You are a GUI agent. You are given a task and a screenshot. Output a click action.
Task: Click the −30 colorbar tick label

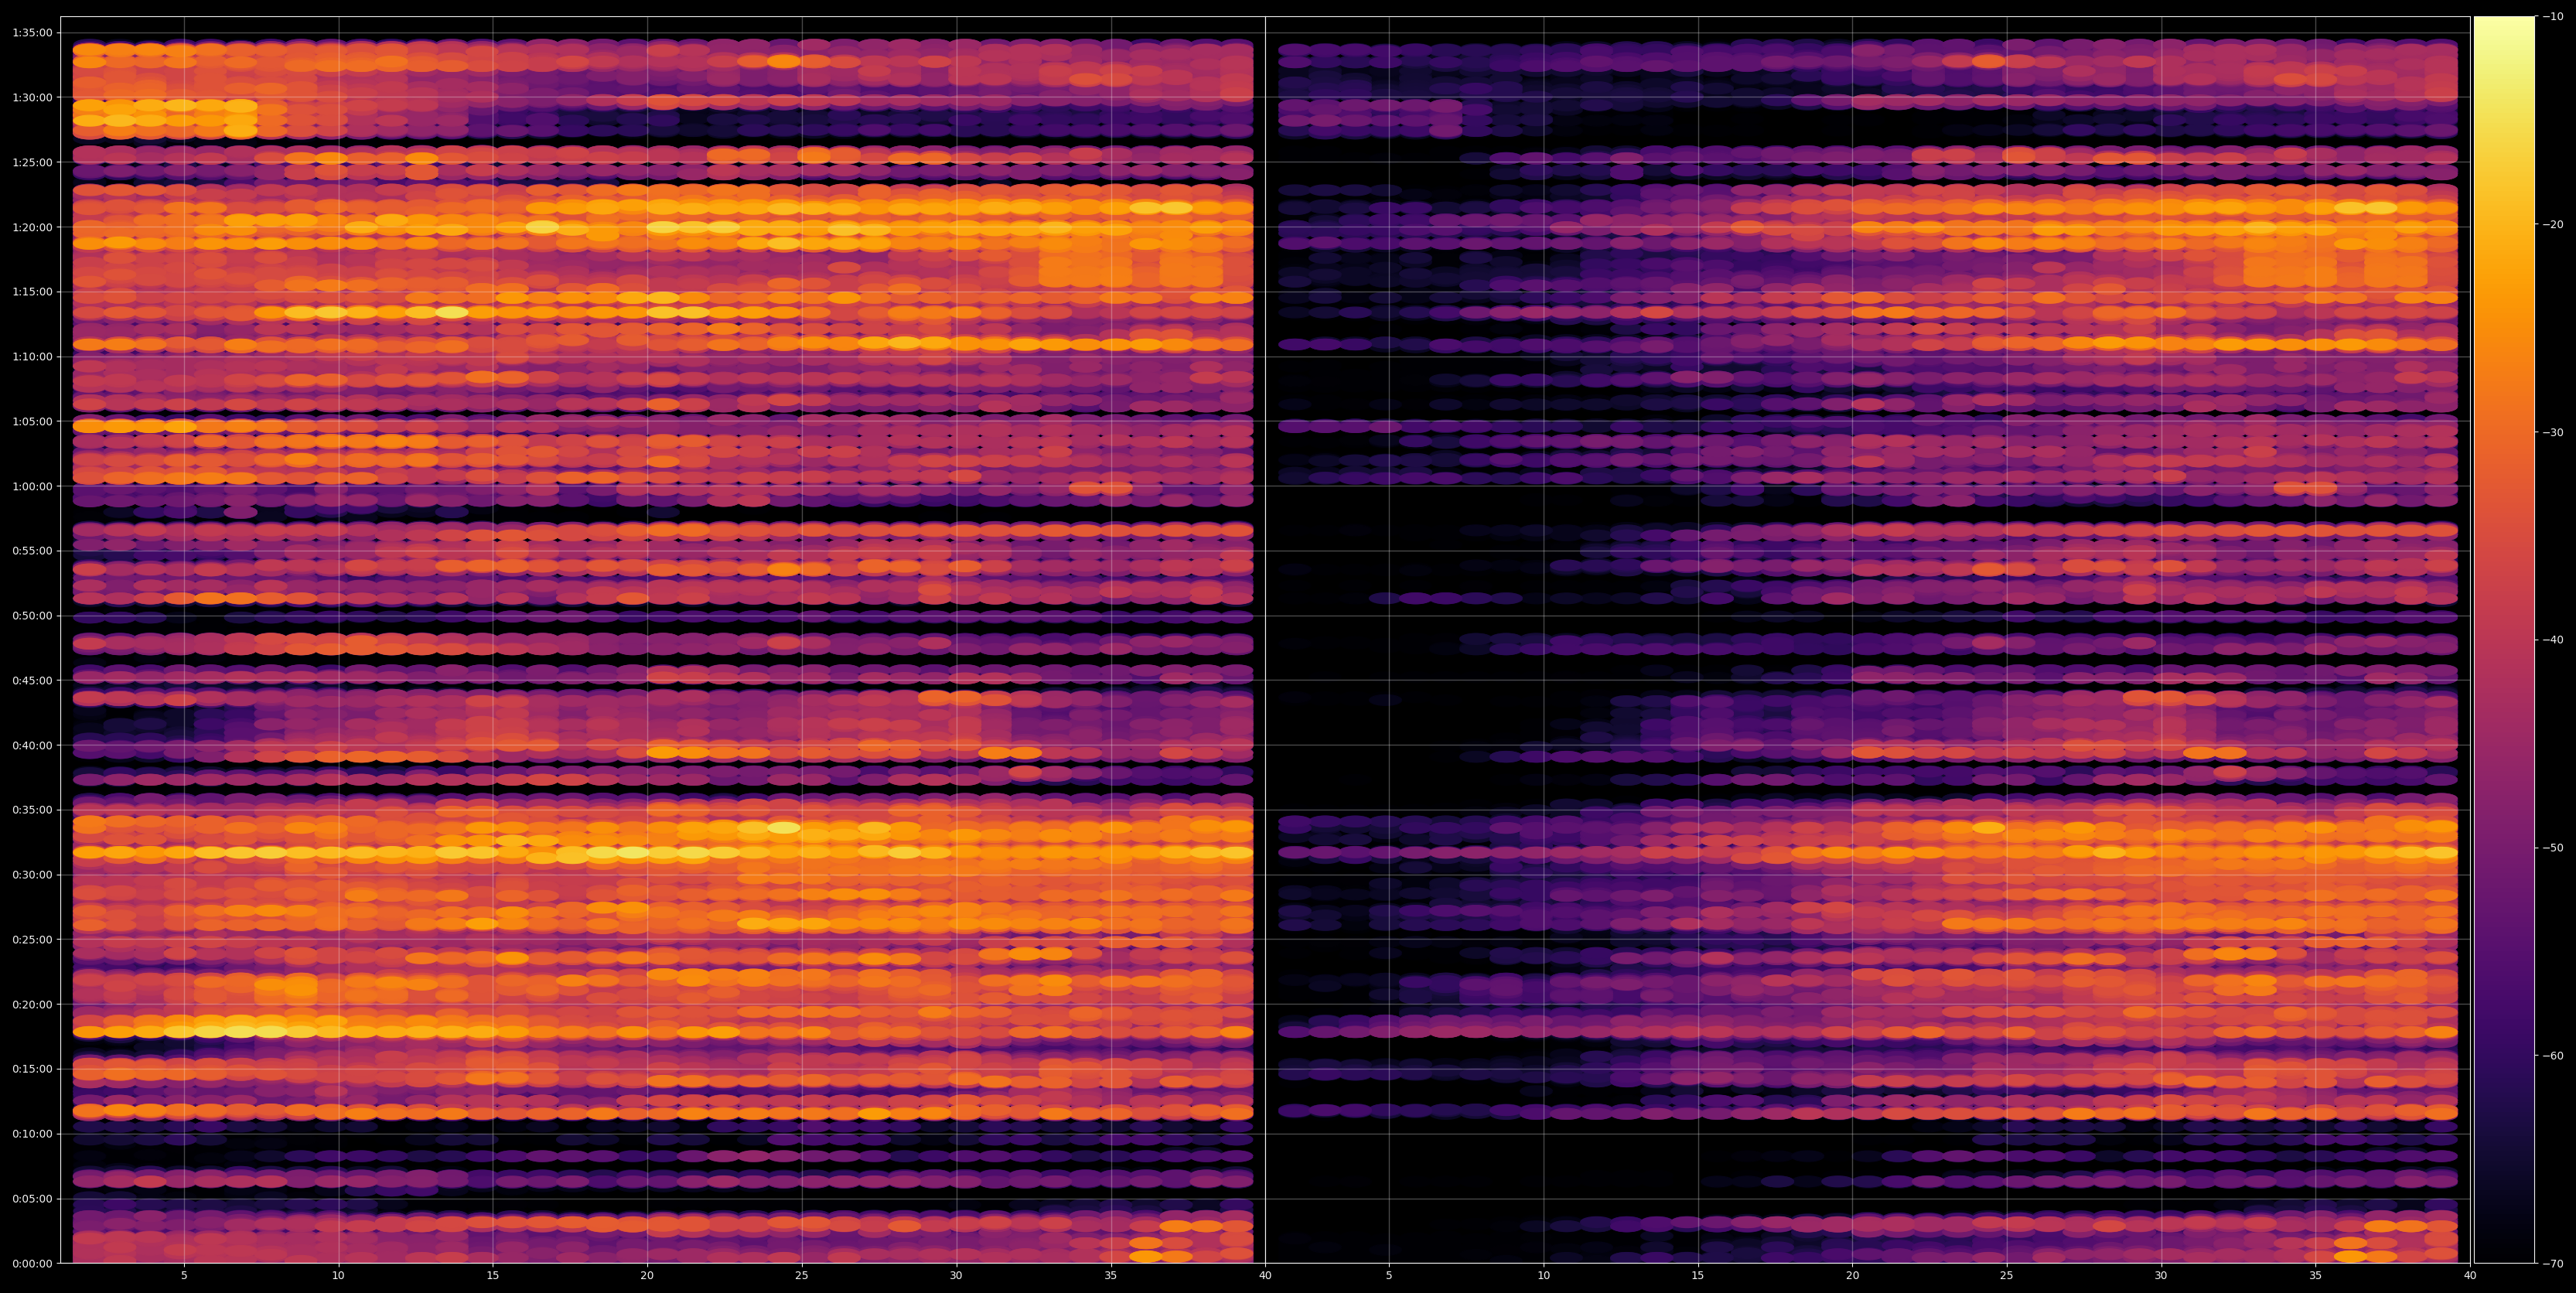(x=2552, y=432)
